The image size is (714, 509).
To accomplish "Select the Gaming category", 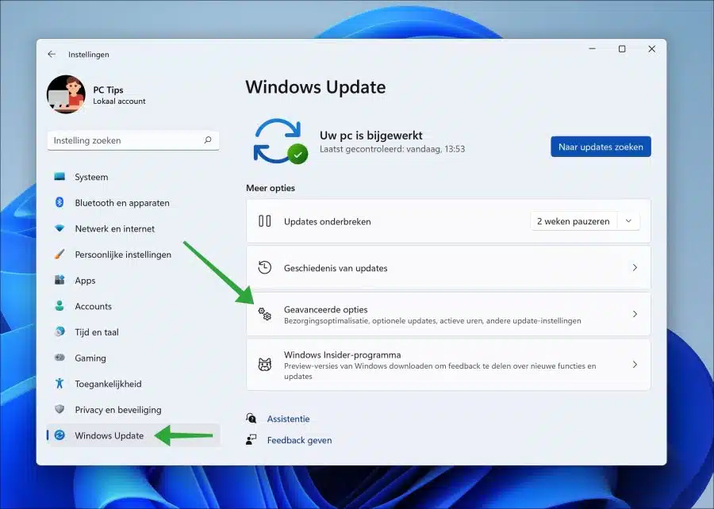I will [x=133, y=358].
